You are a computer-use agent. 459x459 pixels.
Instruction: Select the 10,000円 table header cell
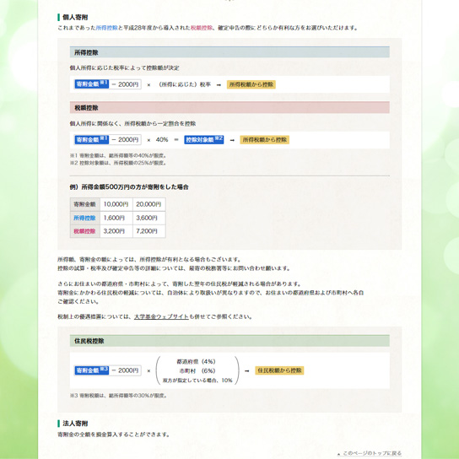pos(116,204)
